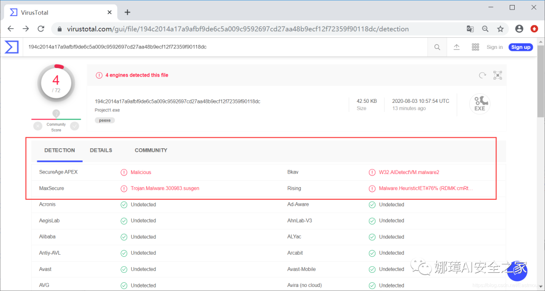This screenshot has height=291, width=545.
Task: Reload the VirusTotal page
Action: coord(41,29)
